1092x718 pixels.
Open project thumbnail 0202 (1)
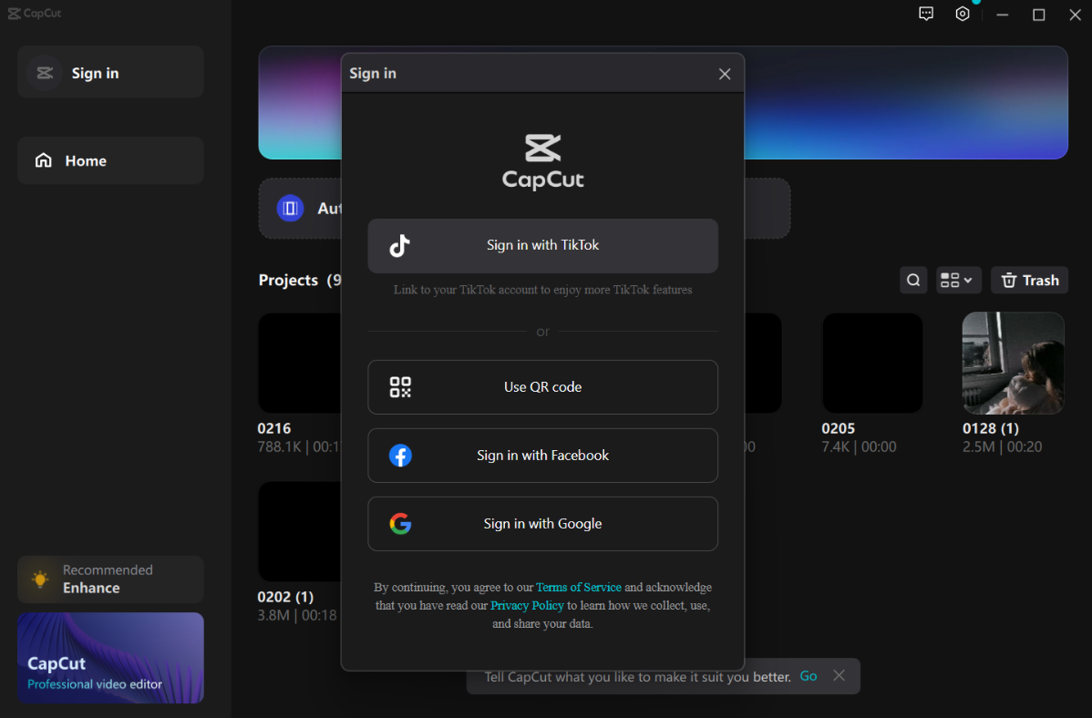tap(300, 531)
